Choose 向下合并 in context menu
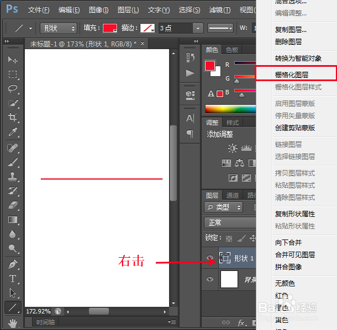This screenshot has height=330, width=337. click(288, 243)
